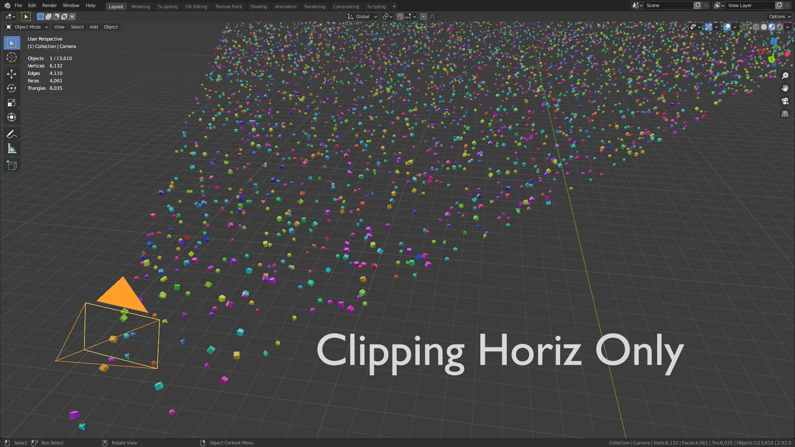Toggle snapping with the magnet icon

point(399,16)
